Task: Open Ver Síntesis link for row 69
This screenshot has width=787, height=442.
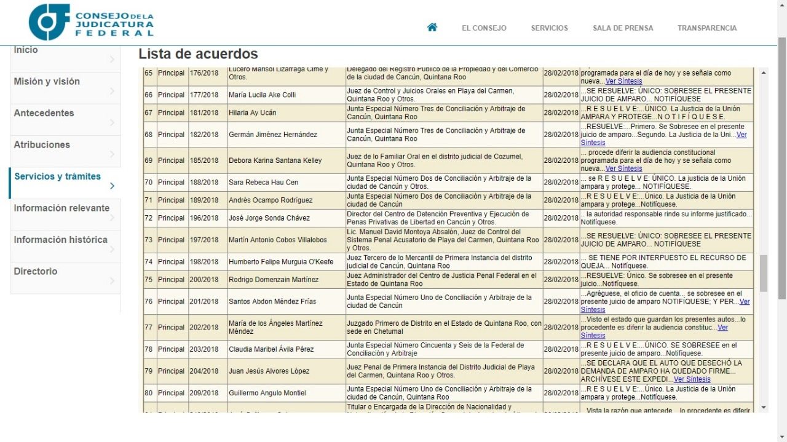Action: pos(623,168)
